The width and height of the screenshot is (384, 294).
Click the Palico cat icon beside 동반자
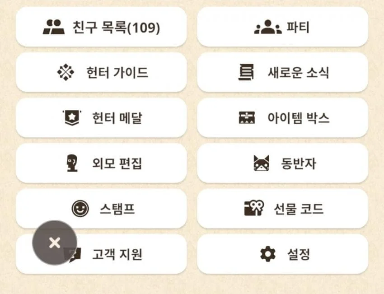[261, 163]
